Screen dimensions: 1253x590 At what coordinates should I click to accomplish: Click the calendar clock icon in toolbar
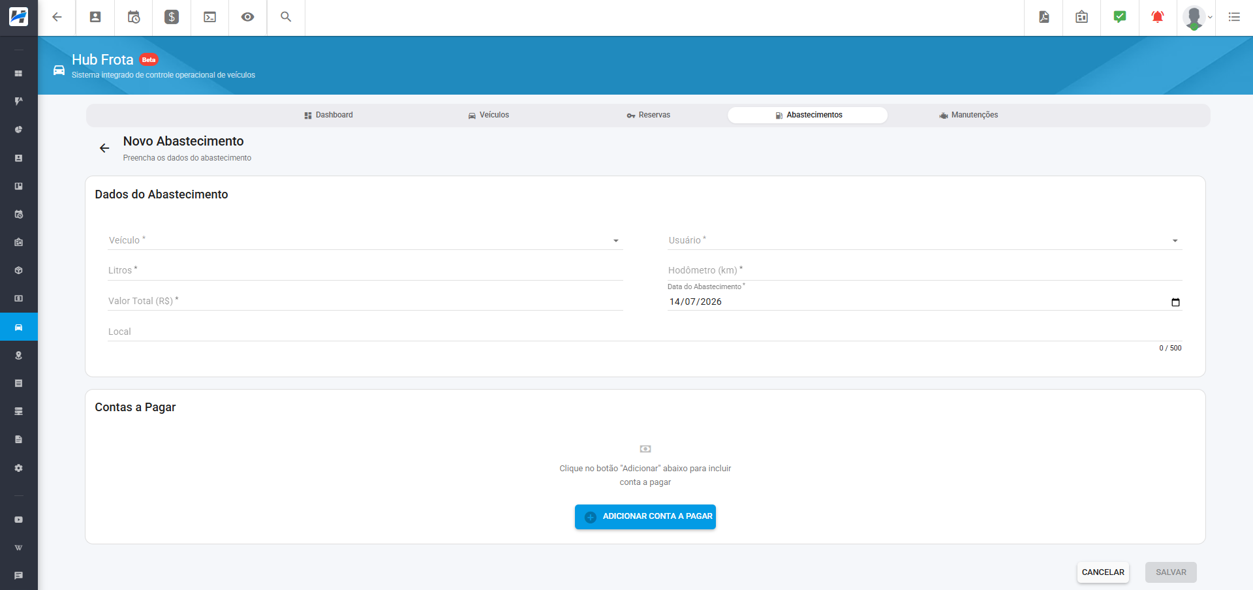pos(134,17)
